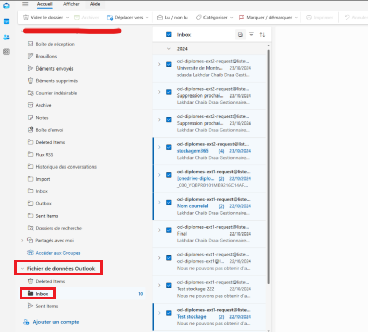Toggle the select-all checkbox beside Inbox header
The image size is (368, 332).
(x=169, y=35)
